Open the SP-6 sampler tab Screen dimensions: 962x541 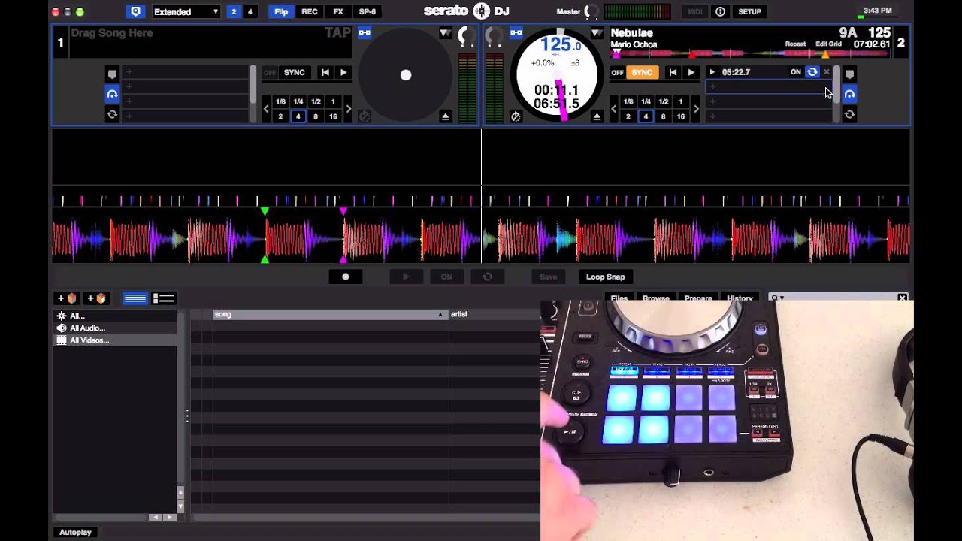click(x=368, y=11)
